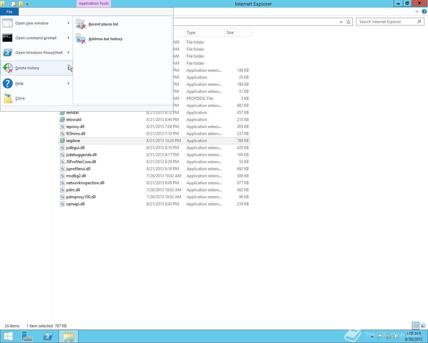Open the address bar history dropdown
This screenshot has width=428, height=343.
click(341, 22)
